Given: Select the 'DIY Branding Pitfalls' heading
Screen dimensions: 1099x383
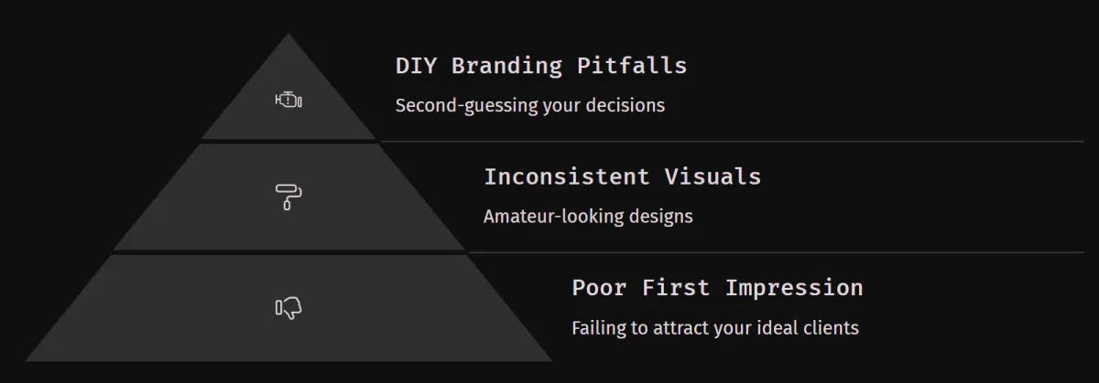Looking at the screenshot, I should [540, 66].
